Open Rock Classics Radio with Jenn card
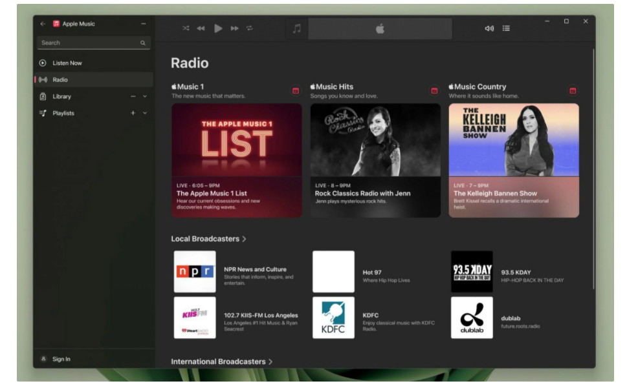 [x=375, y=160]
